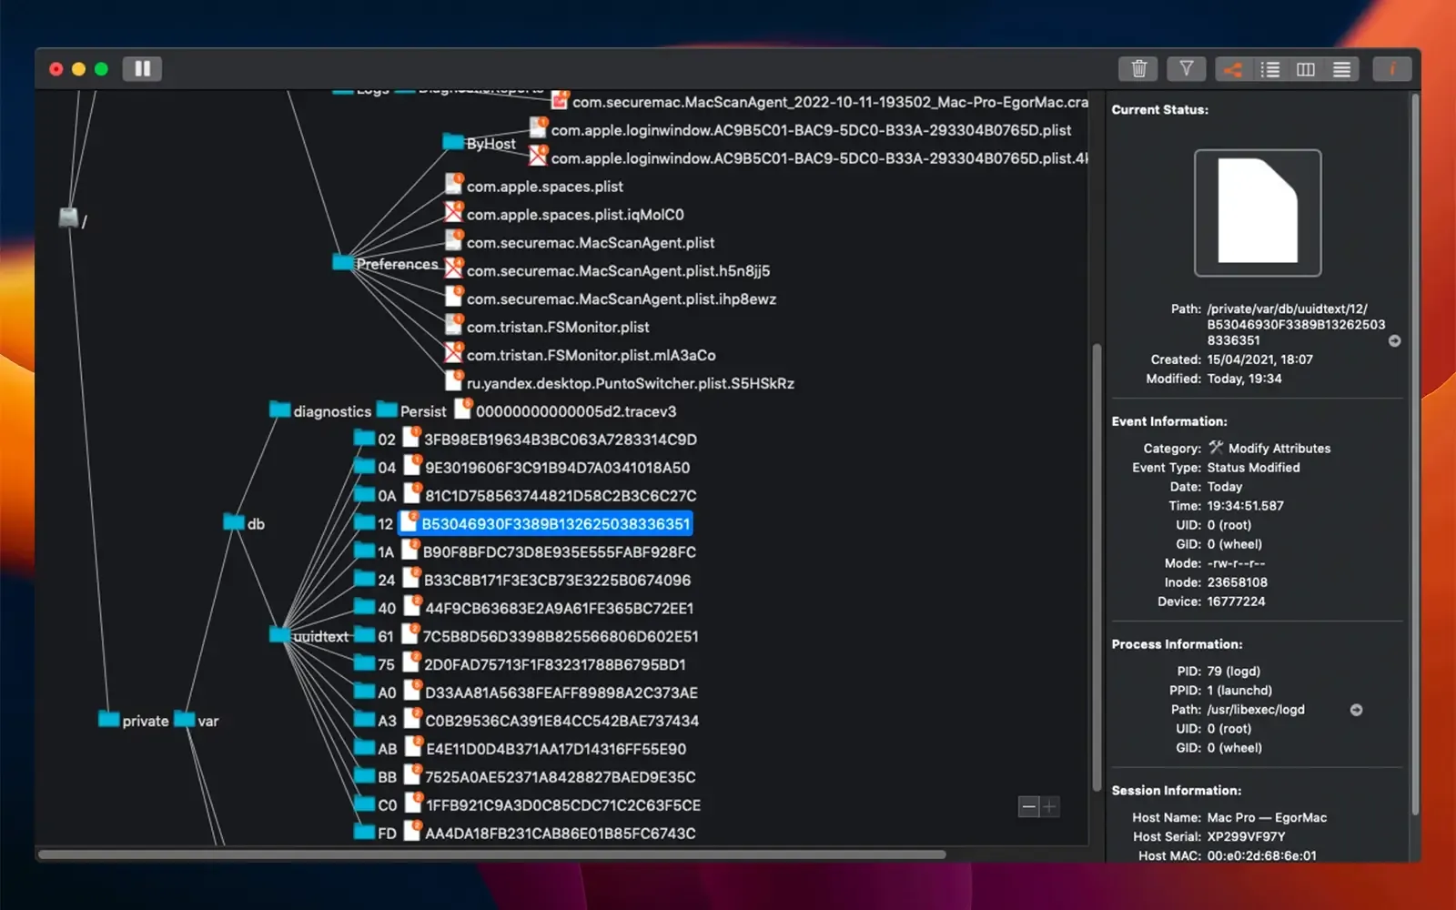Switch to the graph tree view

1232,70
